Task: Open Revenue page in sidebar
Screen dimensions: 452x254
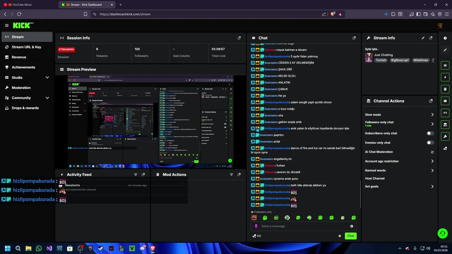Action: 27,57
